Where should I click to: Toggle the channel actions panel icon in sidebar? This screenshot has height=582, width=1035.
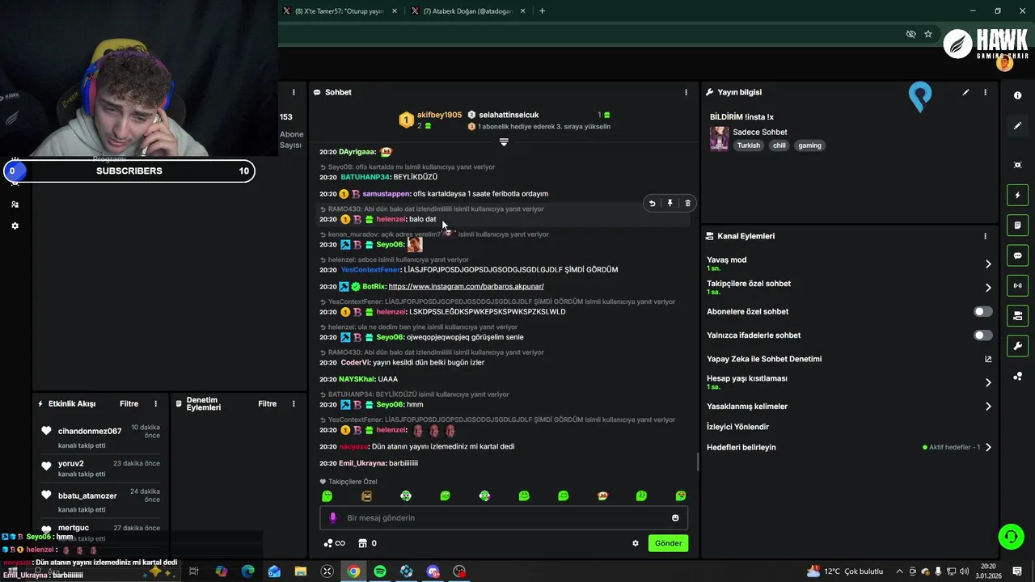point(1017,315)
